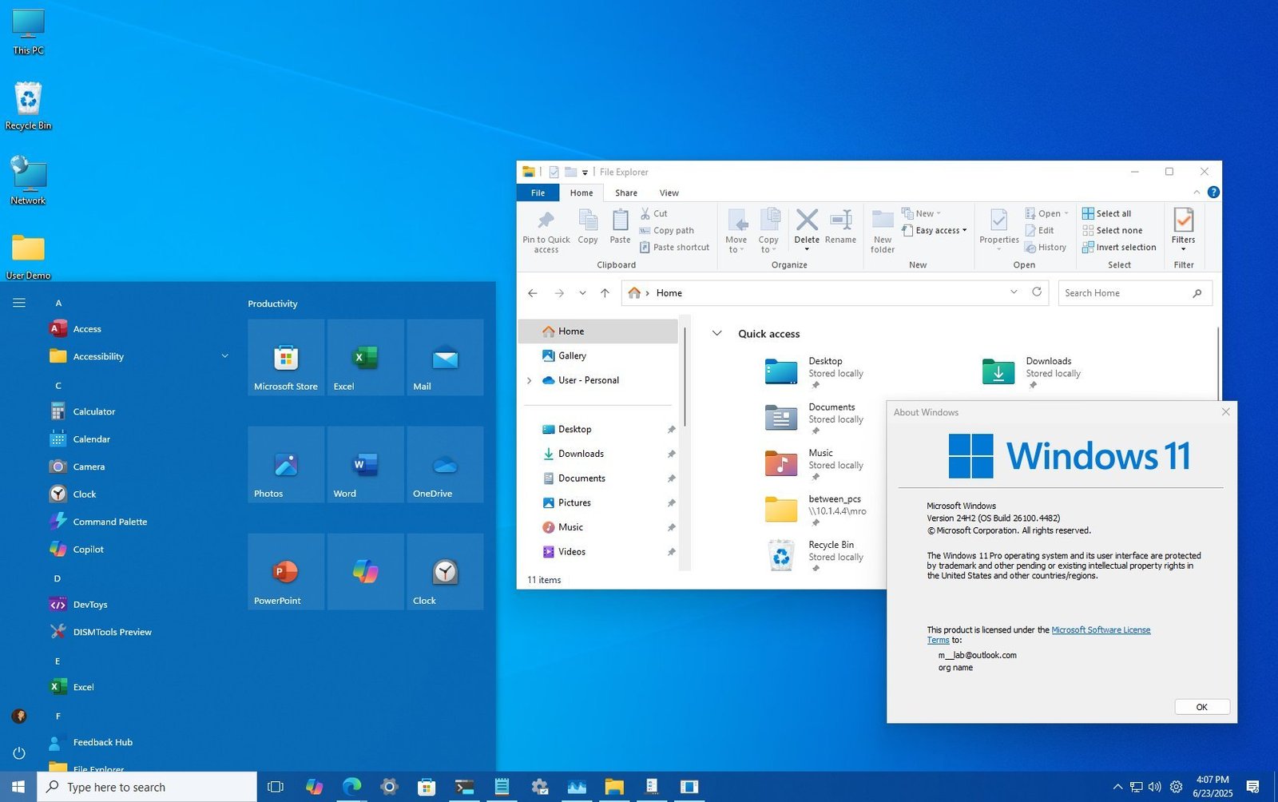Click inside the Search Home box
1278x802 pixels.
pos(1126,292)
